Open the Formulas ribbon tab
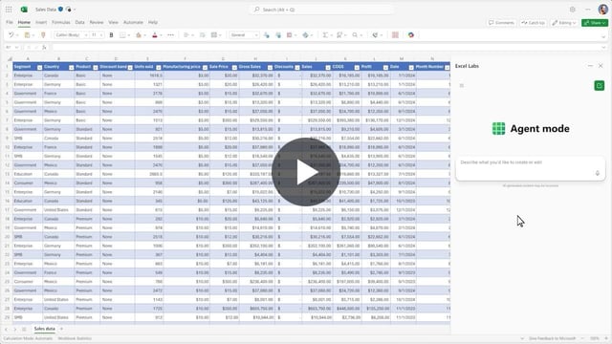 pyautogui.click(x=61, y=23)
